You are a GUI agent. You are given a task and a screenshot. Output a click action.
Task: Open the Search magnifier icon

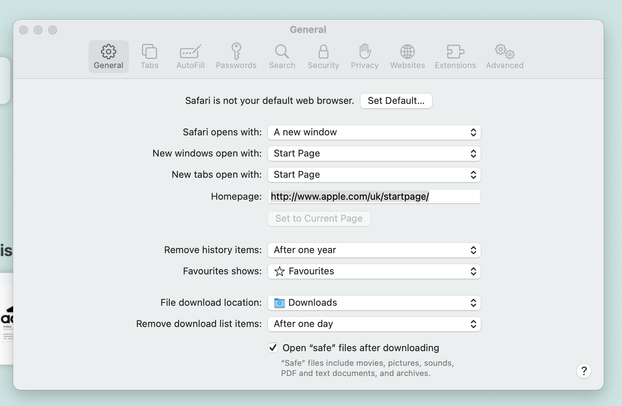(282, 52)
